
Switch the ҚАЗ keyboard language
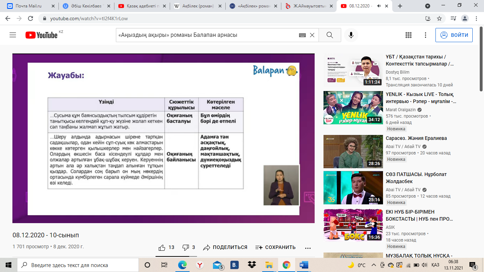436,265
